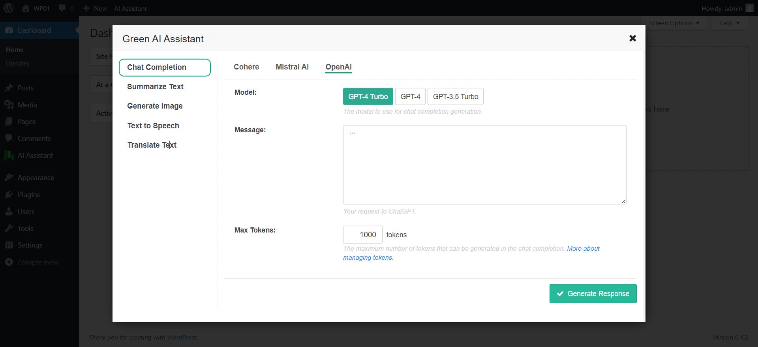Open the Summarize Text section
The height and width of the screenshot is (347, 758).
[155, 87]
